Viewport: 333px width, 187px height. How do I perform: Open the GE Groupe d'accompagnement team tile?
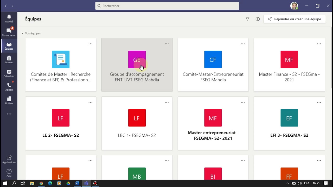click(x=137, y=59)
